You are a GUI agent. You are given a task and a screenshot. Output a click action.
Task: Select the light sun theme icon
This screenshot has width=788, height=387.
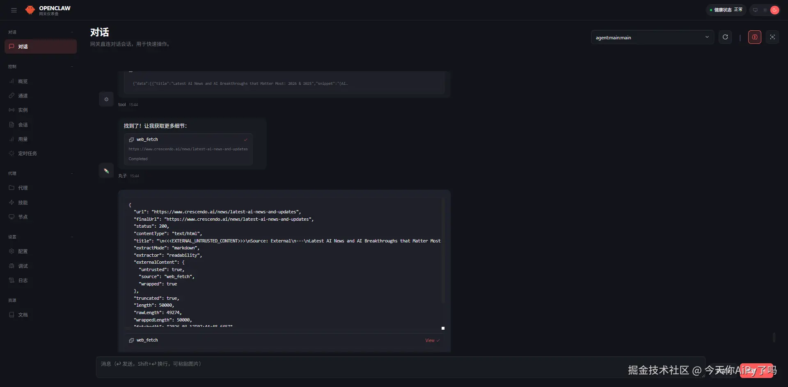click(x=765, y=10)
